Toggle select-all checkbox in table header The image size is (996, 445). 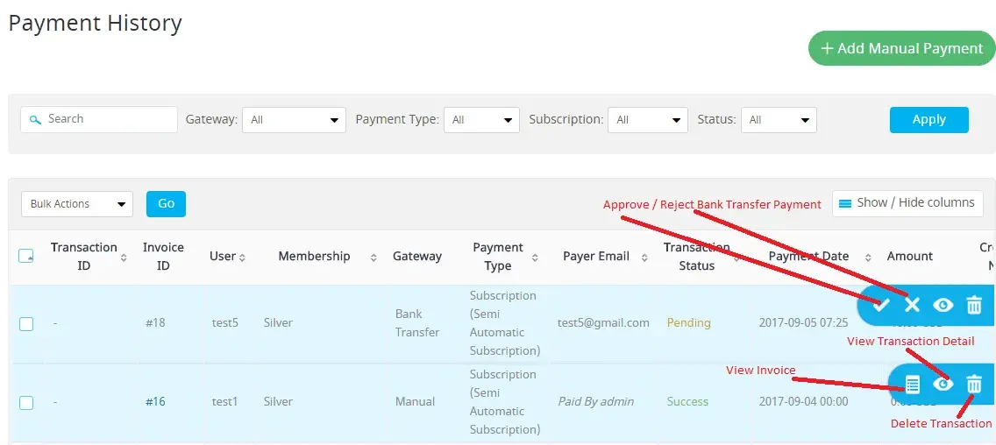26,256
